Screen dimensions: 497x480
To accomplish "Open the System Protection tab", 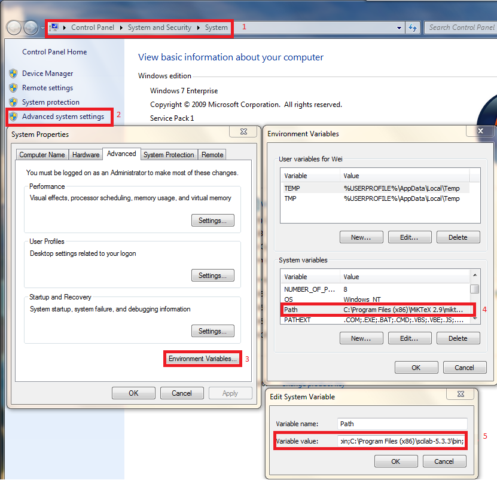I will (169, 155).
